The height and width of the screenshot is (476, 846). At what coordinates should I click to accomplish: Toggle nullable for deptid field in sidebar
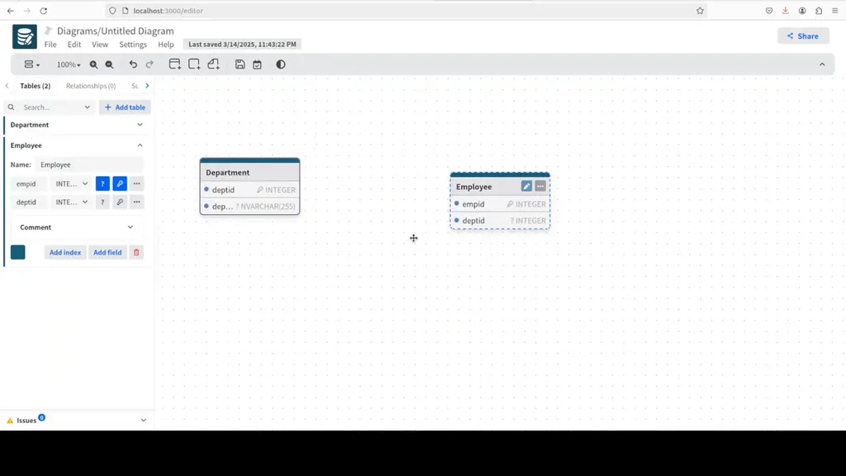tap(102, 202)
